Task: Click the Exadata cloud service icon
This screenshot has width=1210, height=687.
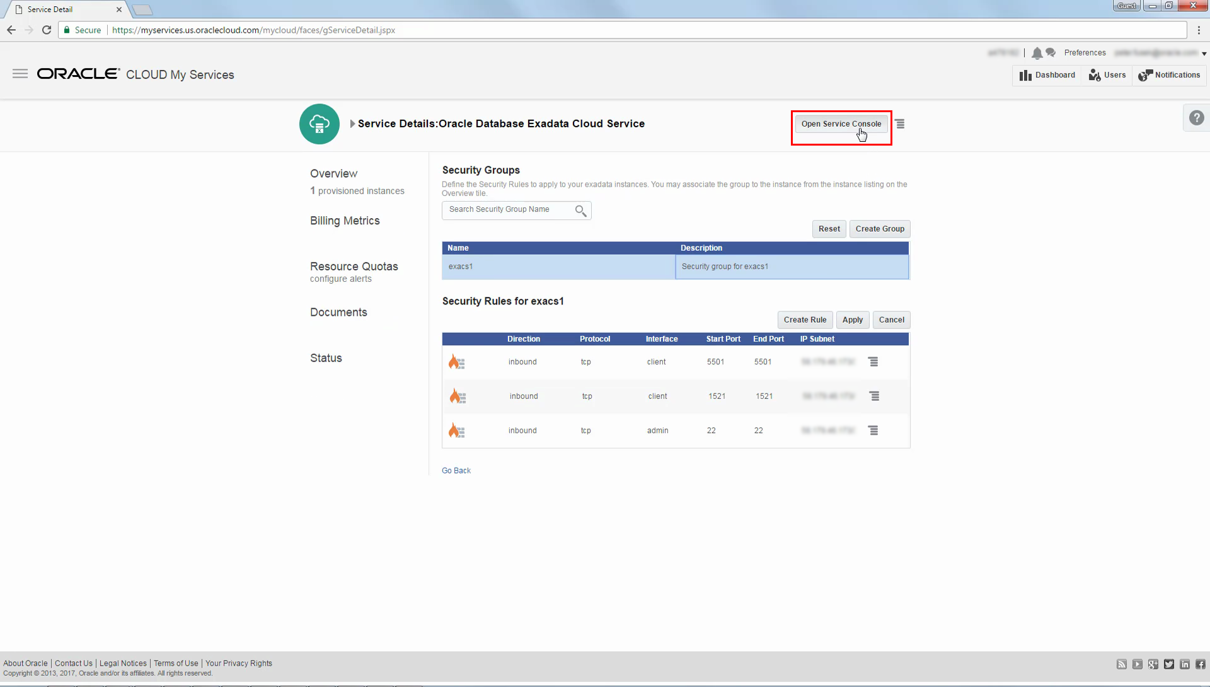Action: pos(320,124)
